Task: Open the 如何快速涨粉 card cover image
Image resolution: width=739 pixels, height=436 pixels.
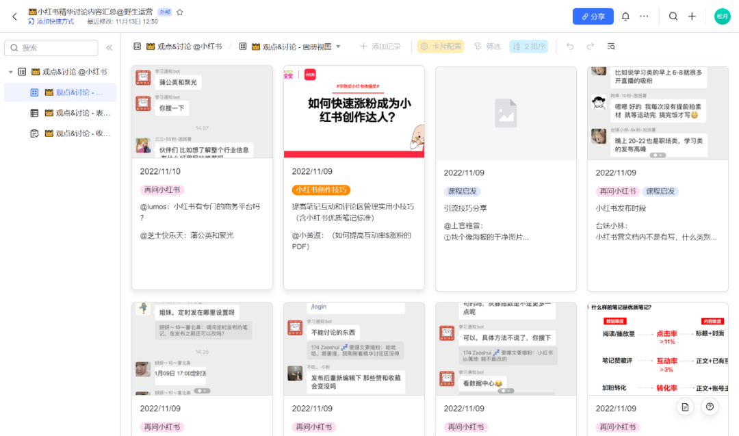Action: (354, 112)
